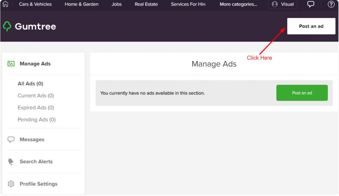
Task: Open Expired Ads from sidebar
Action: 36,107
